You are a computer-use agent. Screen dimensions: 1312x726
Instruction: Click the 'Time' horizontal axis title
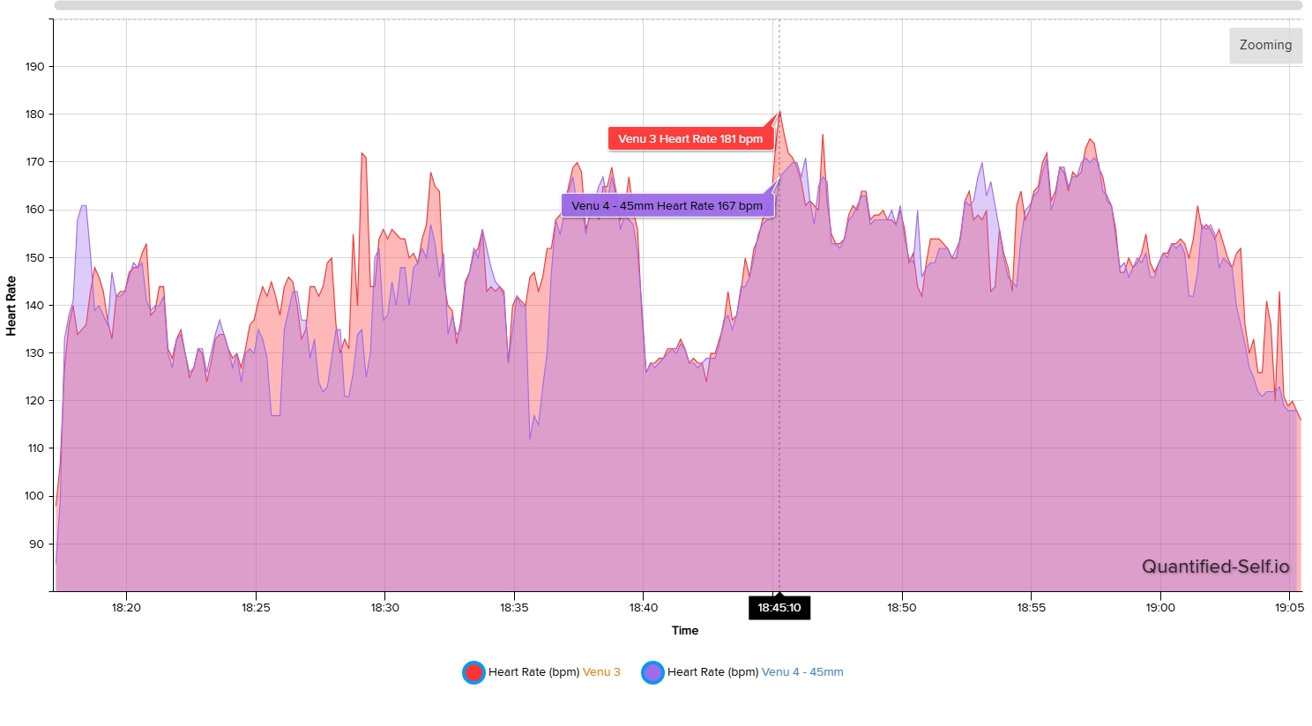[684, 631]
